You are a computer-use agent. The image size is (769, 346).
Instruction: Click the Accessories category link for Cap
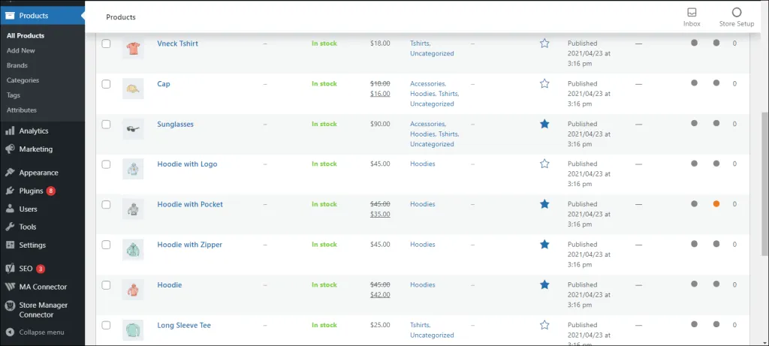[427, 84]
